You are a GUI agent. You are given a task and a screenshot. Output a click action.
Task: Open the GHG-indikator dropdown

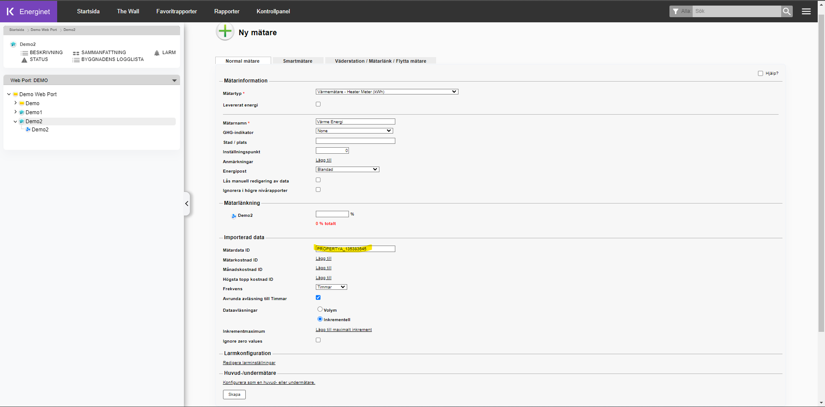point(354,131)
